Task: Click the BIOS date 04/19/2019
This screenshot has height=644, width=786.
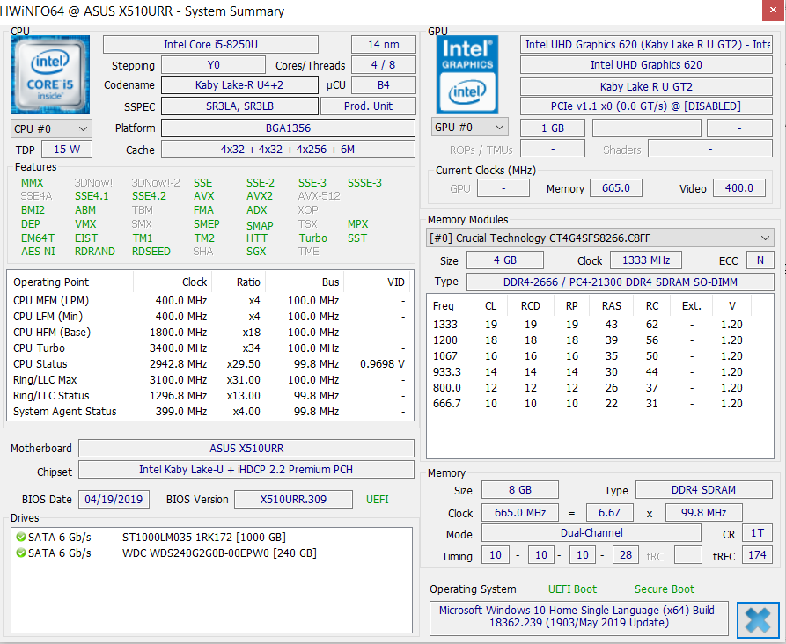Action: click(114, 499)
